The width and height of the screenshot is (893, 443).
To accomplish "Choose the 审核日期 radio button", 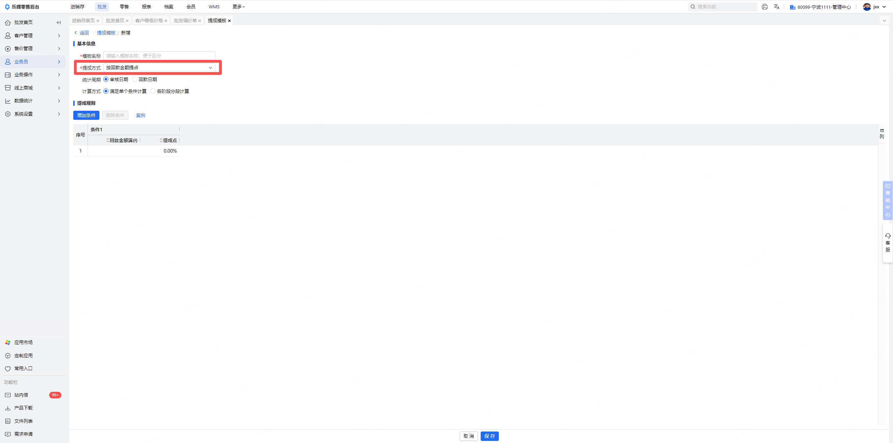I will [106, 79].
